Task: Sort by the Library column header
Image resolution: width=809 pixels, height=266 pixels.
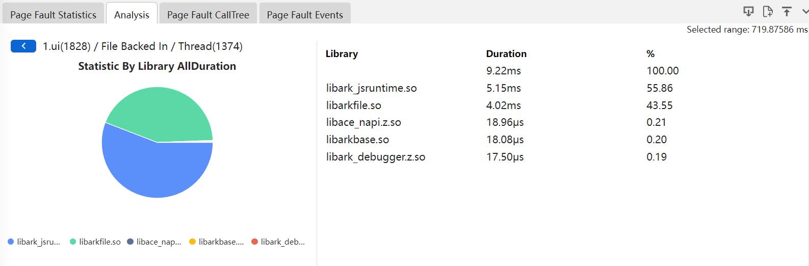Action: pos(342,54)
